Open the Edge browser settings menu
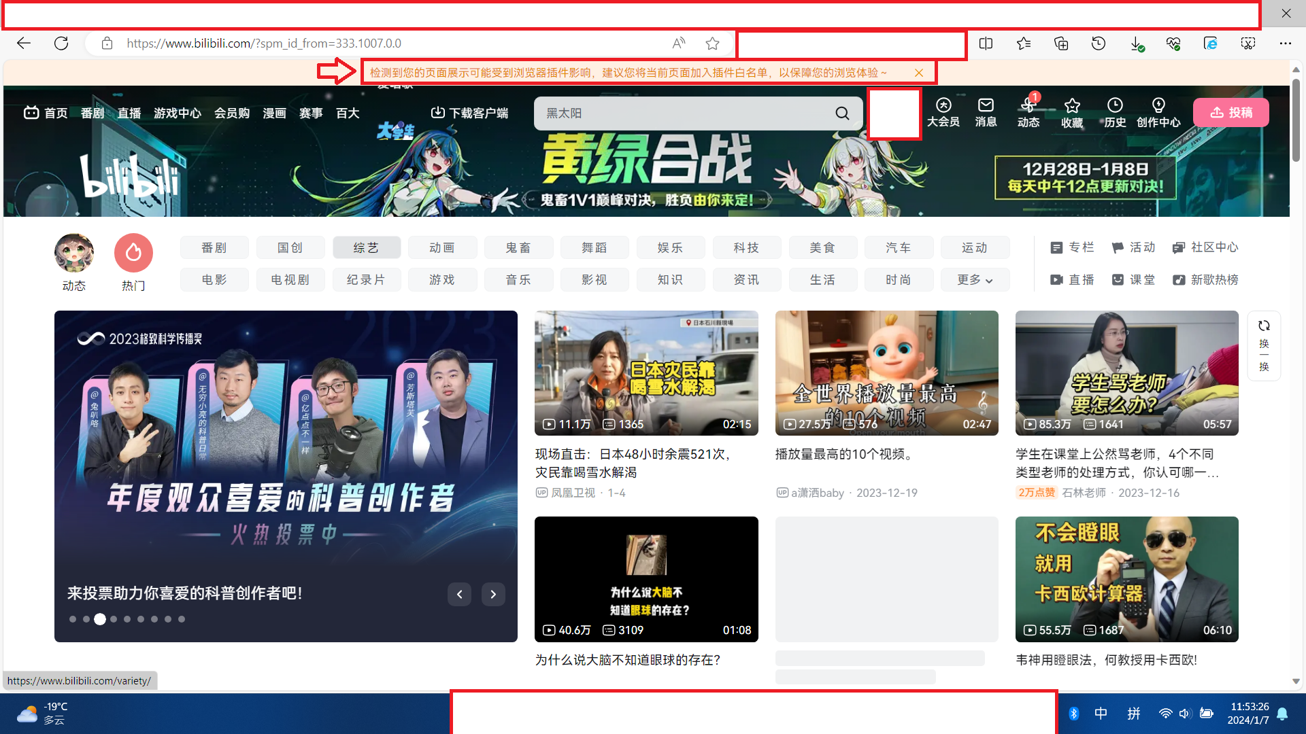This screenshot has width=1306, height=734. [1285, 43]
